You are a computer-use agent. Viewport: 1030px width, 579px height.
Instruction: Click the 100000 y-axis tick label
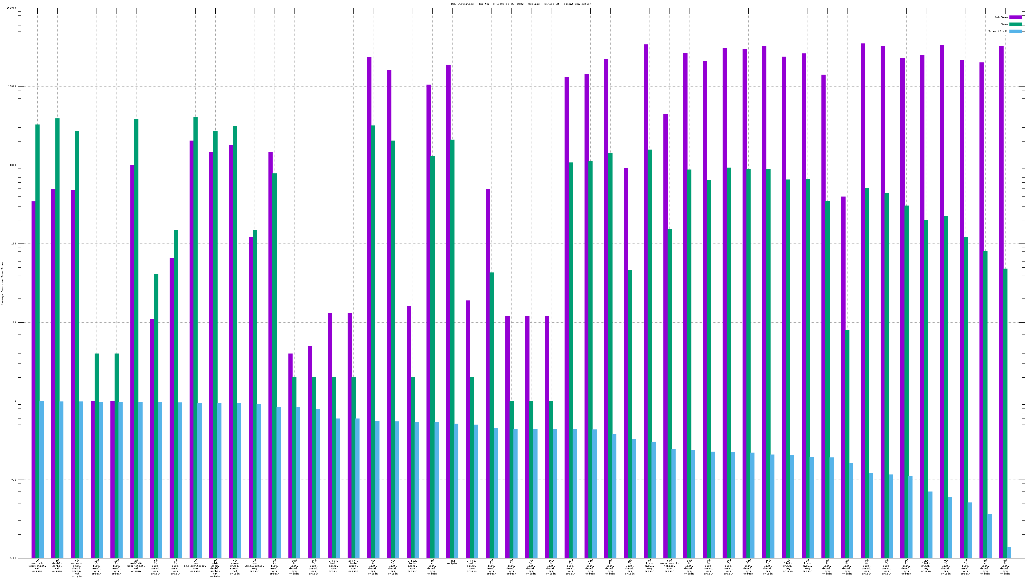pos(12,8)
